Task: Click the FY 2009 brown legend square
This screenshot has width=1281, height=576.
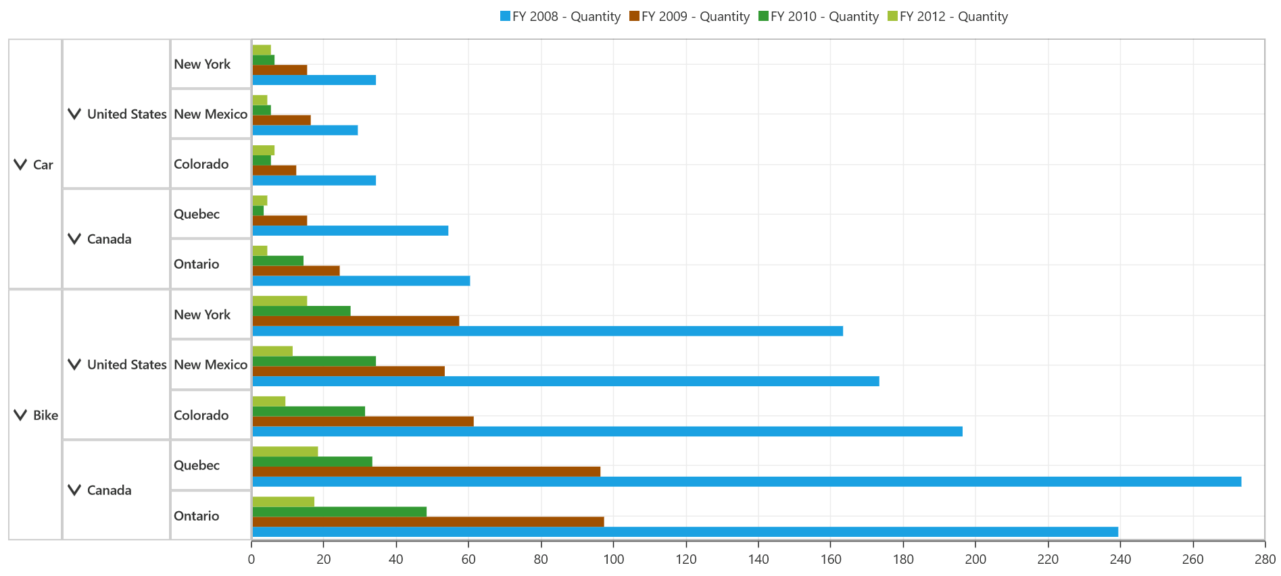Action: [x=634, y=16]
